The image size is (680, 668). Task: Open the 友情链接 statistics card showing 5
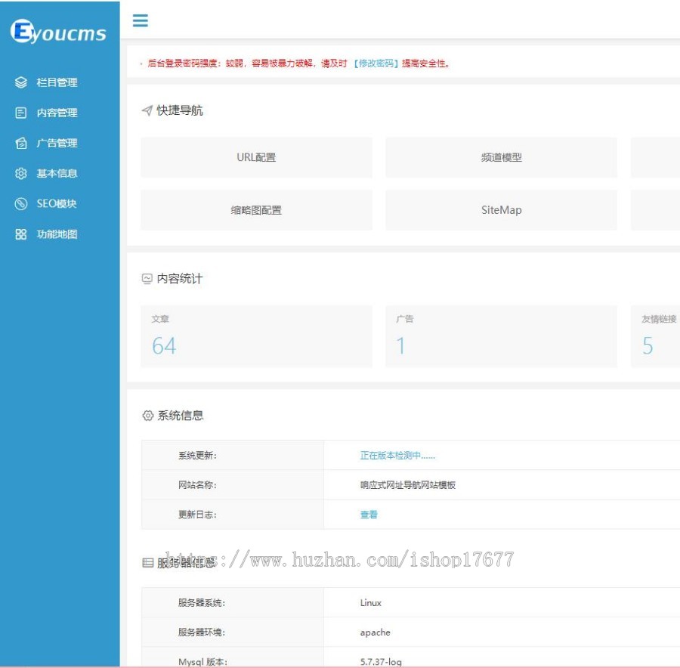tap(655, 336)
